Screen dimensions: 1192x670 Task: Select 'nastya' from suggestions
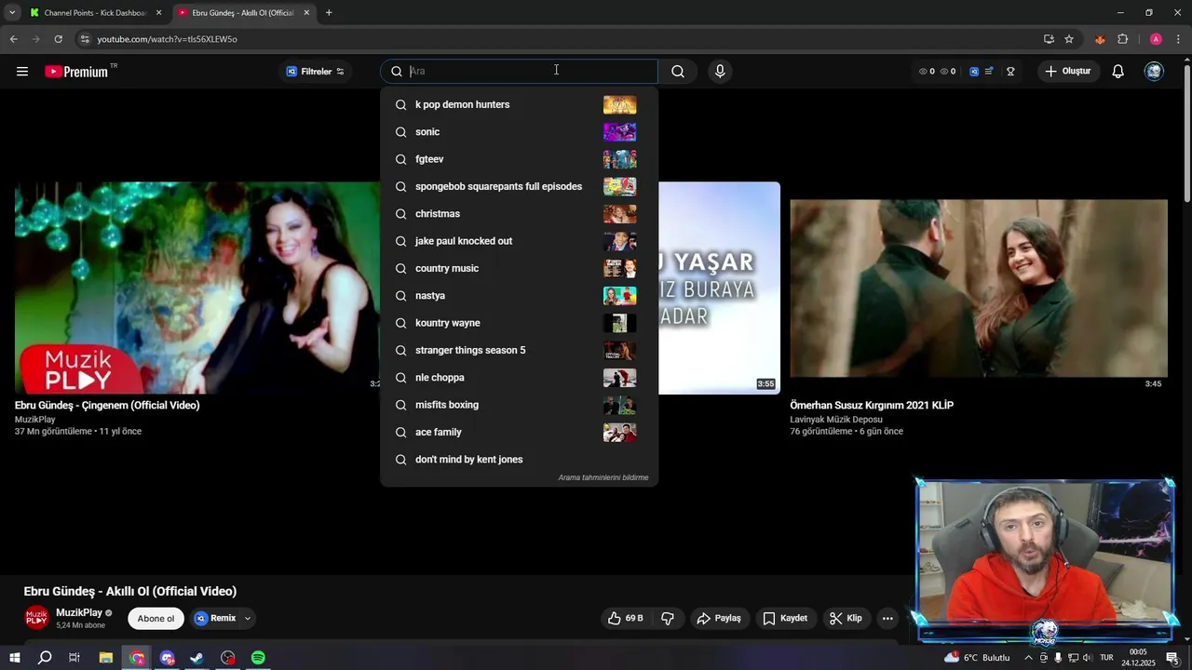[519, 296]
